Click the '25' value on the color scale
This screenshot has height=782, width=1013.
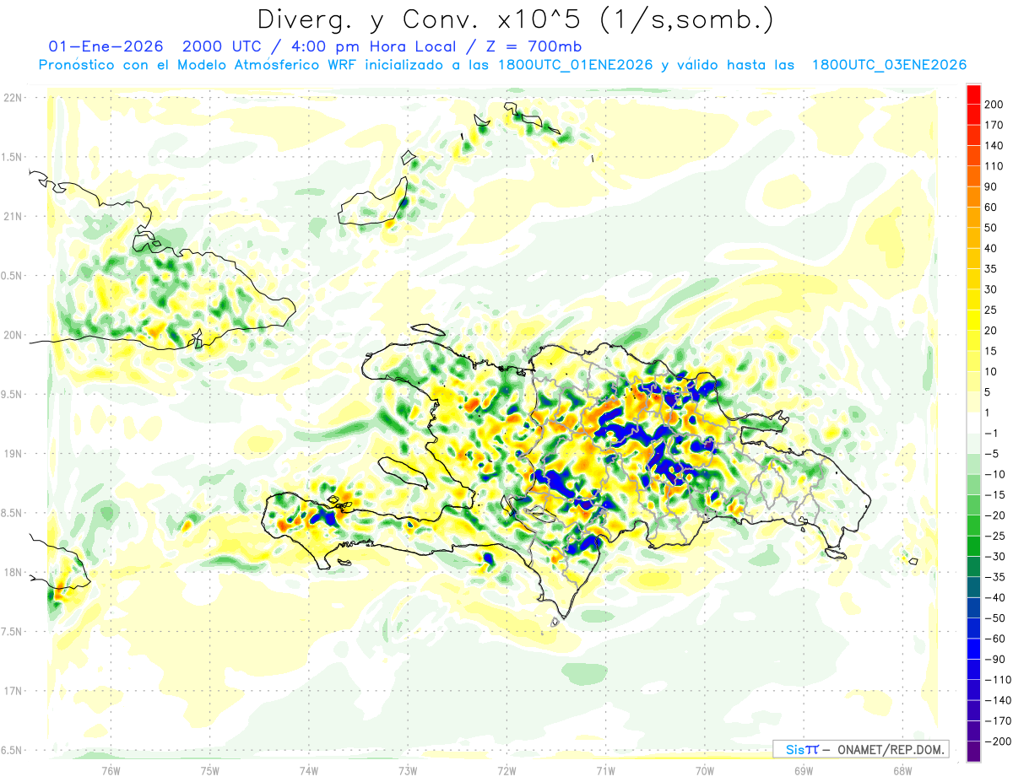coord(992,310)
